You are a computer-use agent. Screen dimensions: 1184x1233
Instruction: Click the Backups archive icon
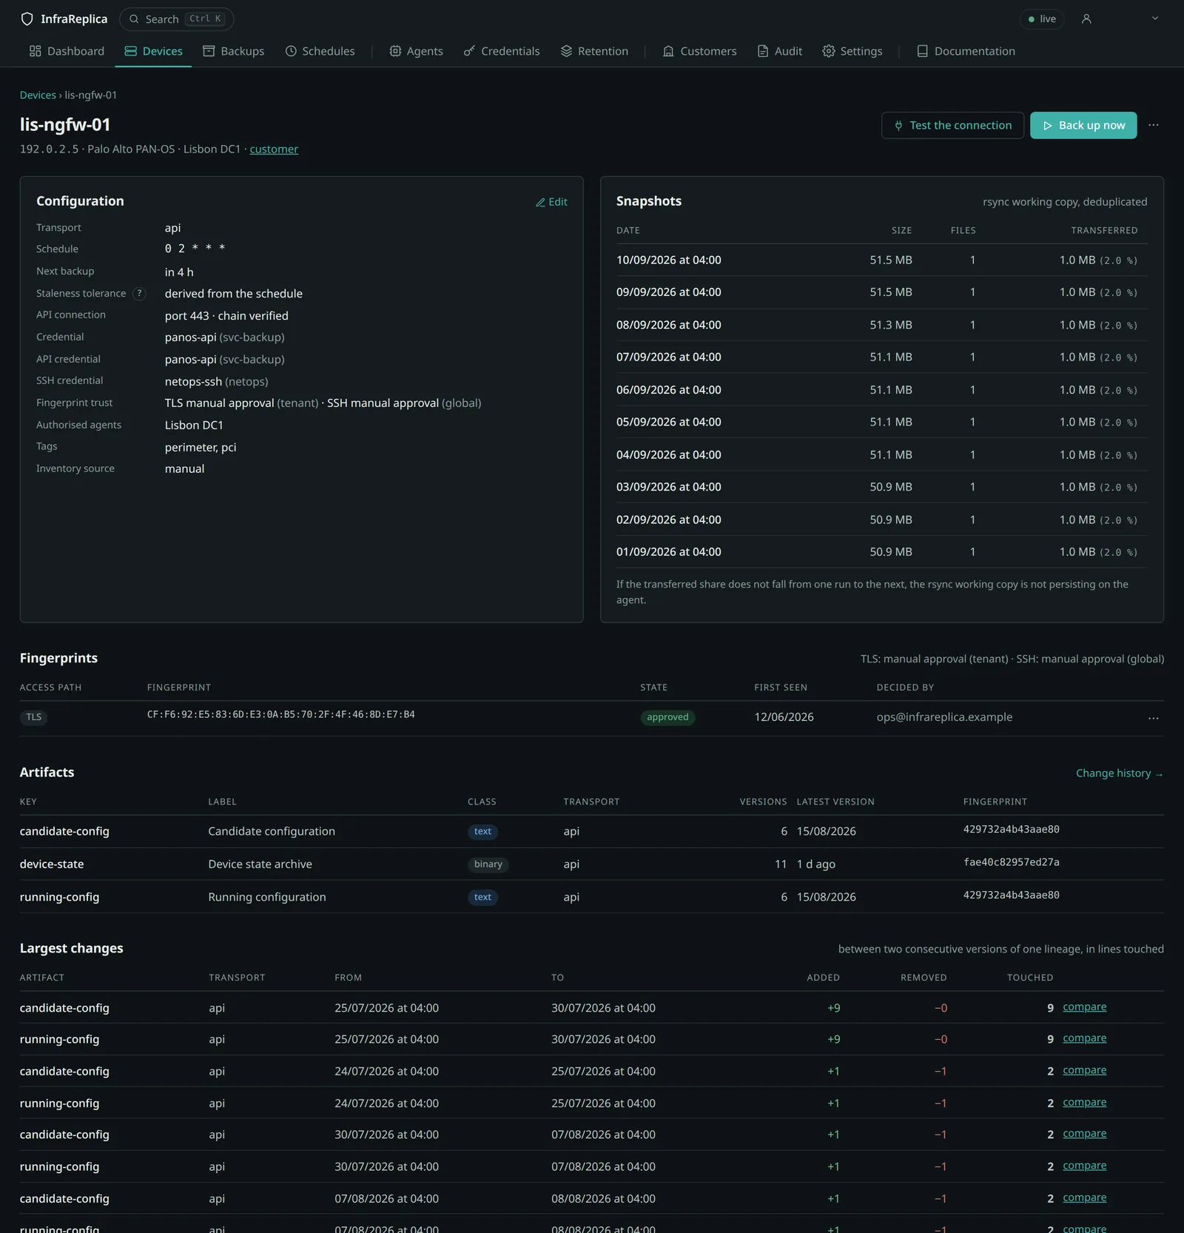point(209,51)
